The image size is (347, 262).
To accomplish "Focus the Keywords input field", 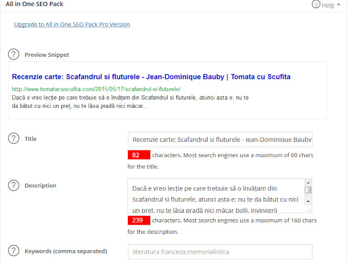I will (220, 252).
